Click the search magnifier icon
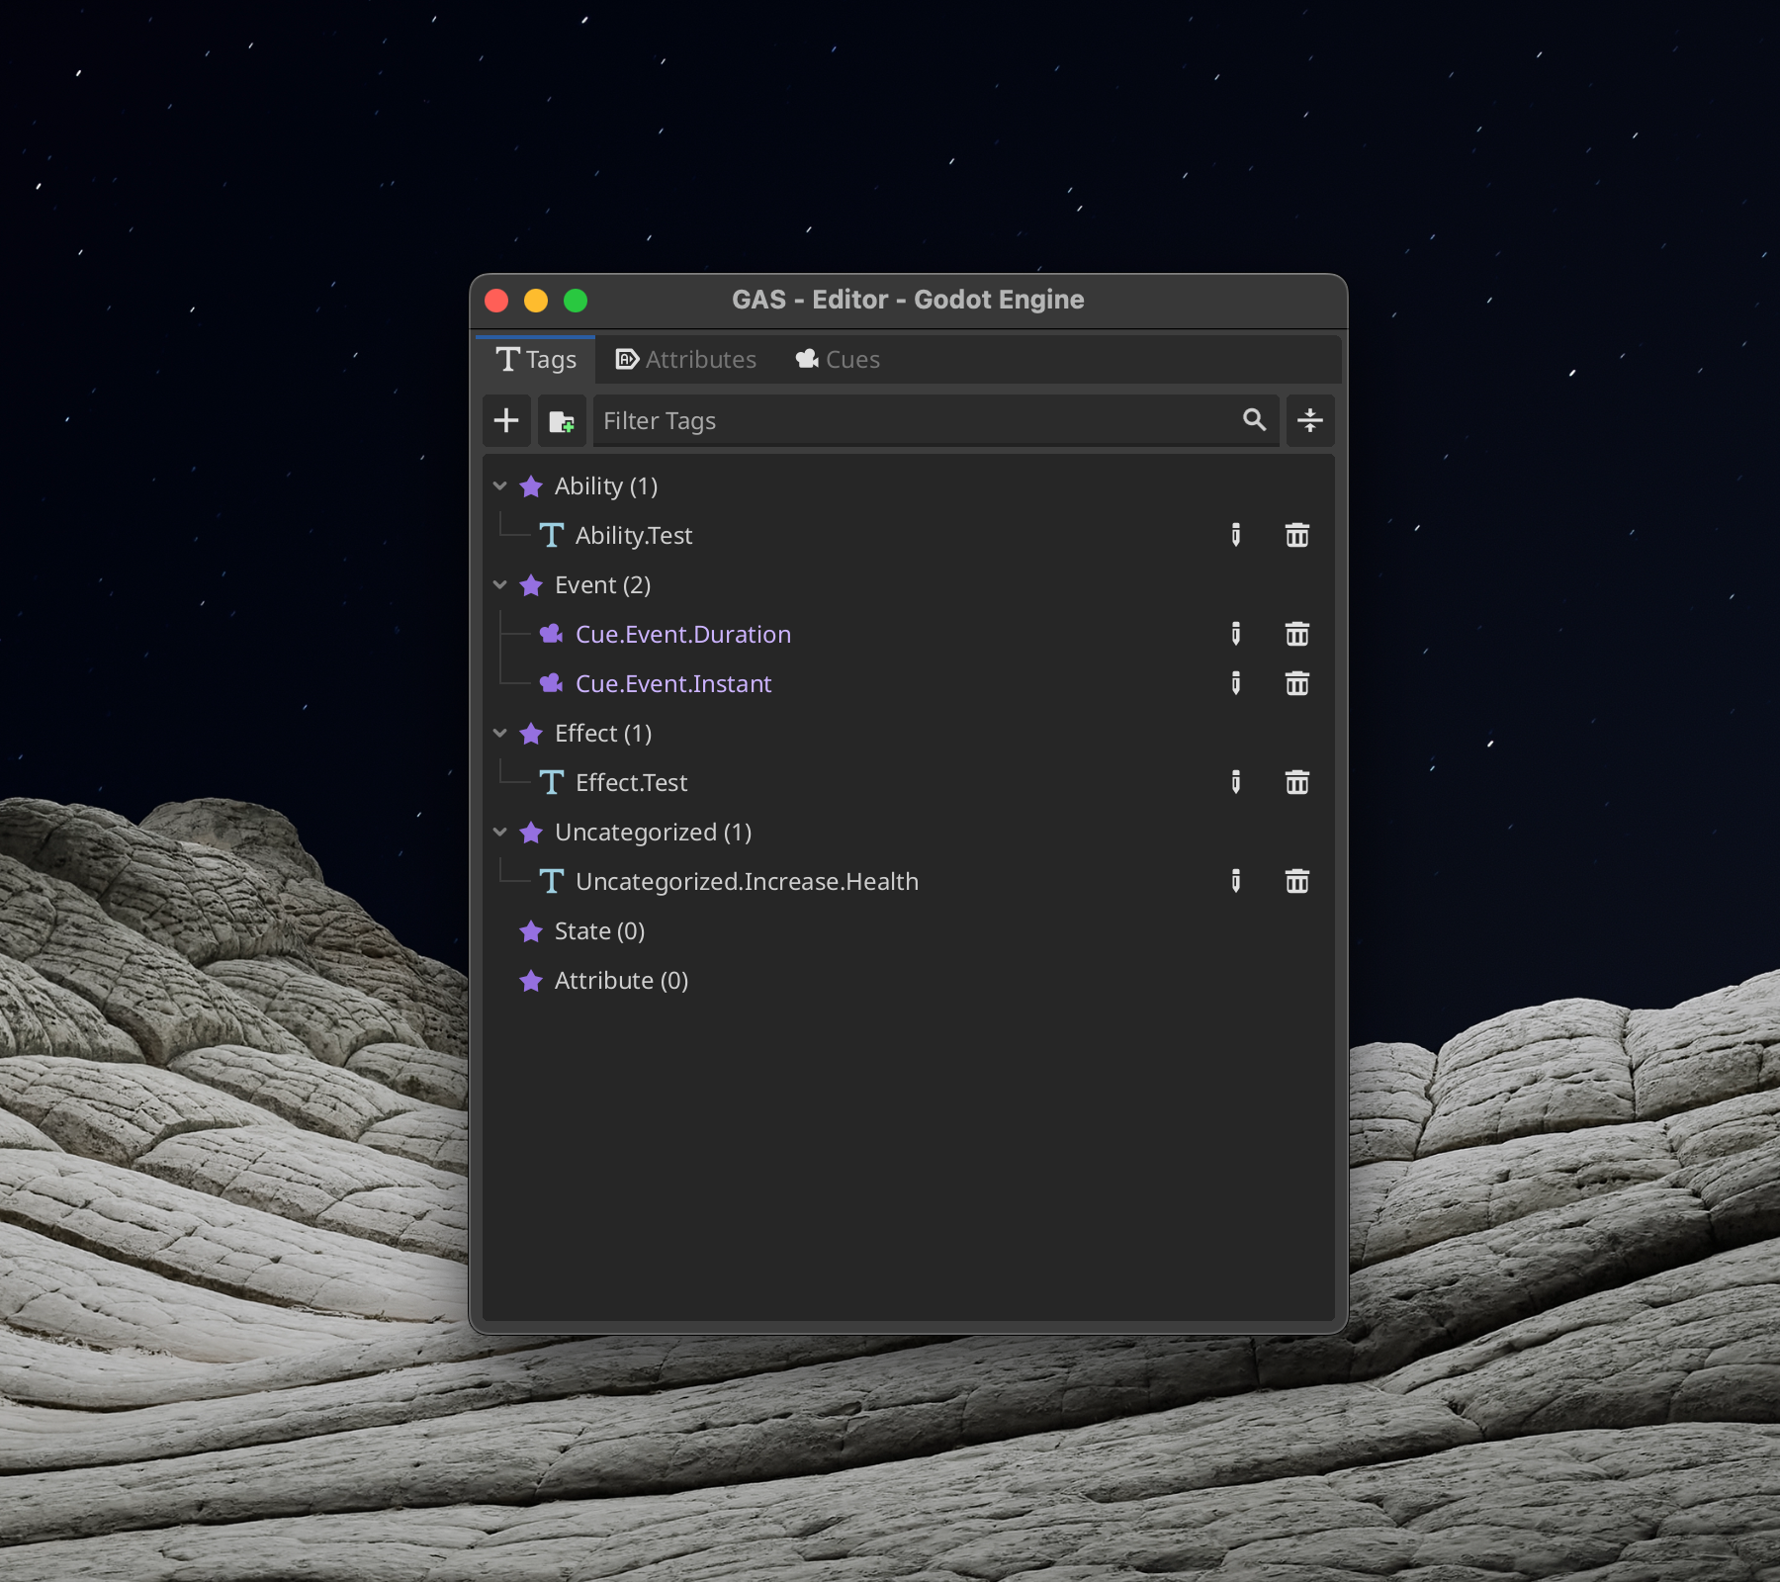 (x=1254, y=420)
